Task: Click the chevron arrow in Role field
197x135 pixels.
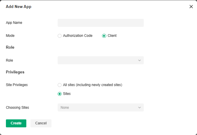Action: click(x=140, y=60)
